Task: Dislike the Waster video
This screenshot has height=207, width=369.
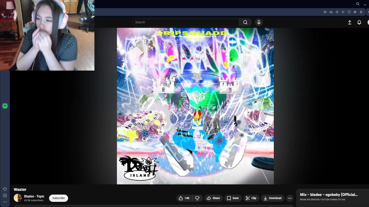Action: pyautogui.click(x=197, y=198)
